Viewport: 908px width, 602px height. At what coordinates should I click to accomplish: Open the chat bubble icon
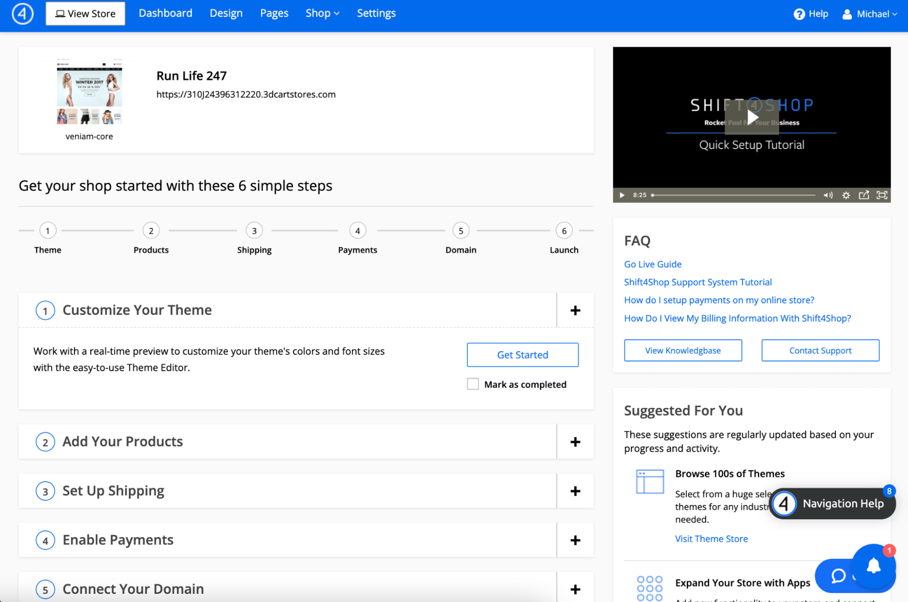coord(838,576)
